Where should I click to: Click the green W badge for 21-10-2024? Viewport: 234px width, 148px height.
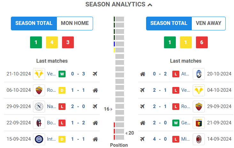tap(62, 74)
